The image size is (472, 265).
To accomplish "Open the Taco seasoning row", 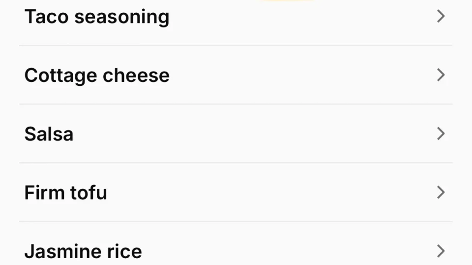I will pos(236,17).
